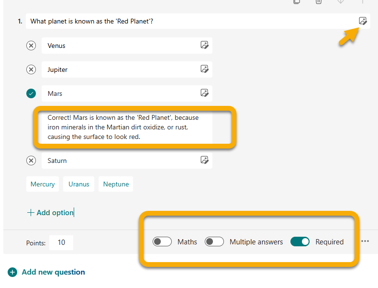378x288 pixels.
Task: Enable the Maths toggle
Action: coord(162,242)
